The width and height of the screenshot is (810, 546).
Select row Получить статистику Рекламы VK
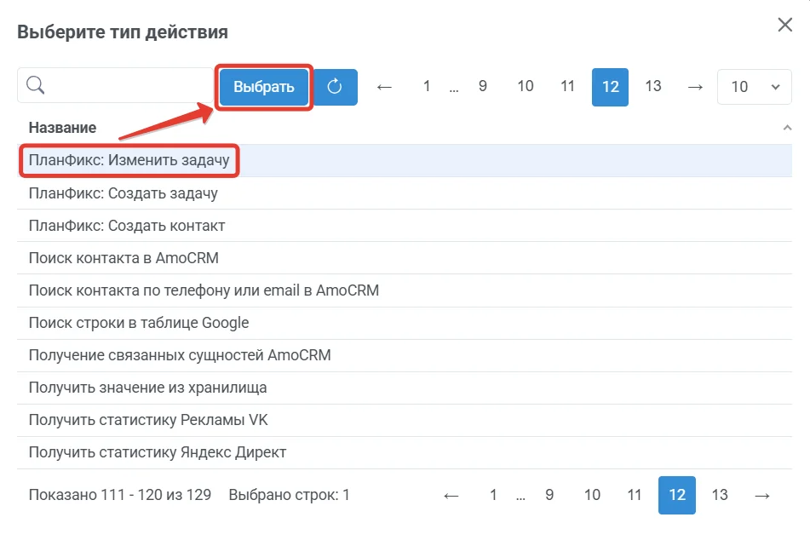click(x=405, y=420)
